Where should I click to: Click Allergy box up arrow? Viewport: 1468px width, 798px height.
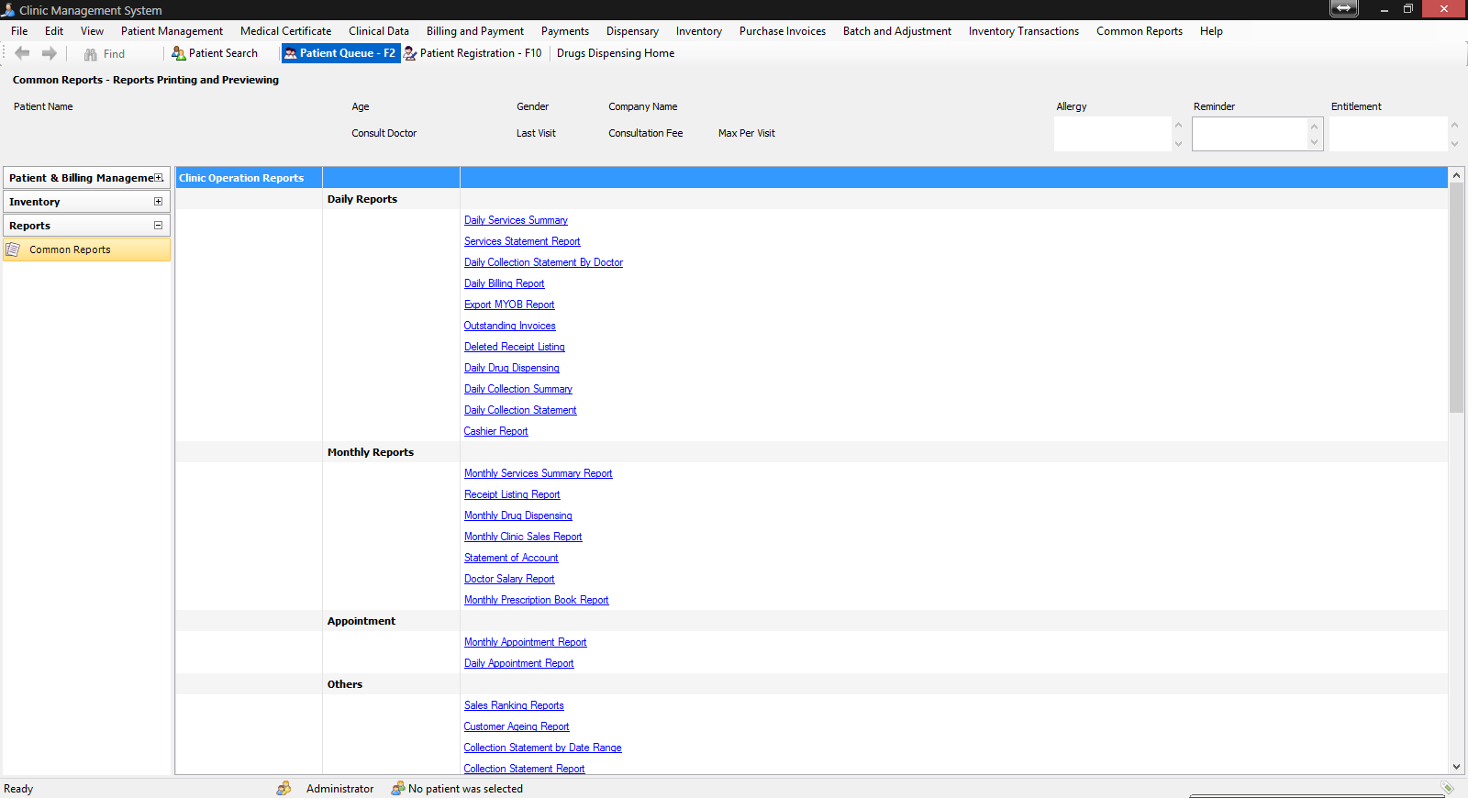point(1178,125)
